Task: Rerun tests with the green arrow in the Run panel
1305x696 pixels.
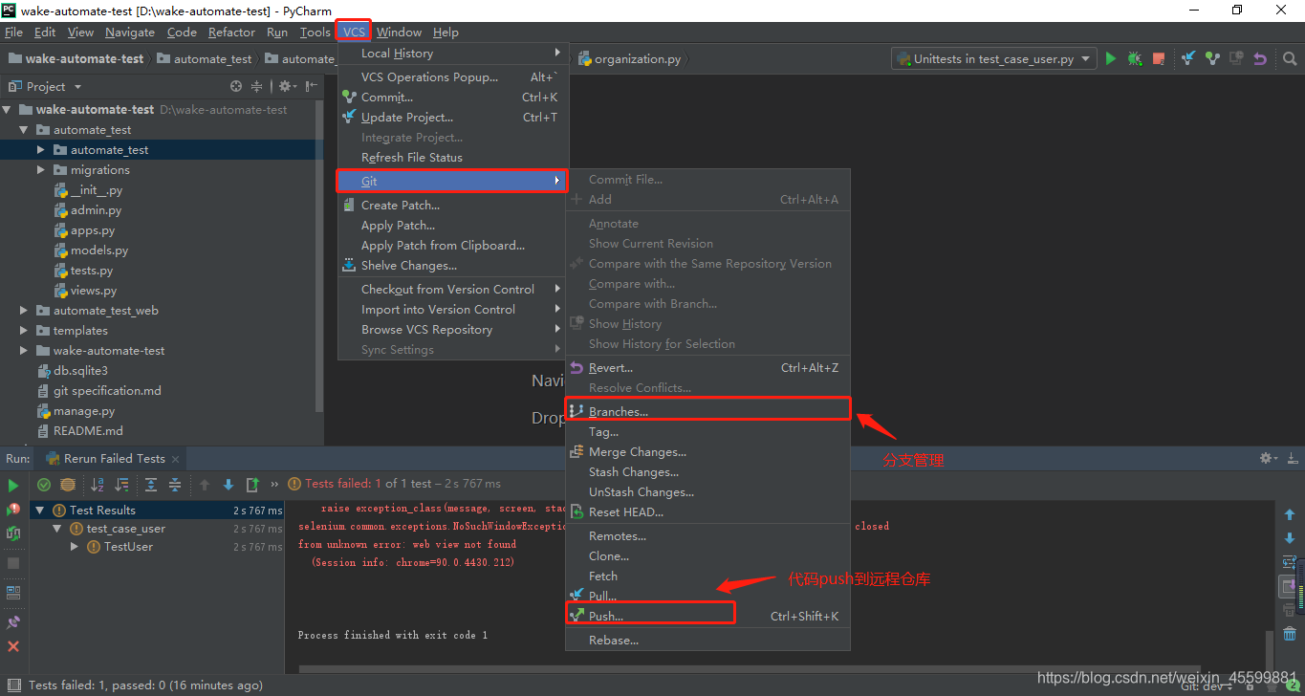Action: pyautogui.click(x=13, y=486)
